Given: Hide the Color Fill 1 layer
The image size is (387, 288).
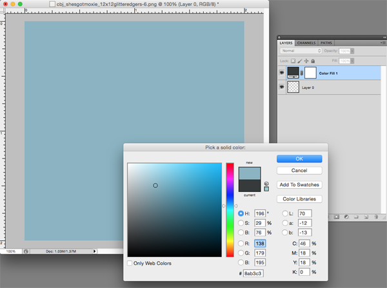Looking at the screenshot, I should pyautogui.click(x=282, y=73).
